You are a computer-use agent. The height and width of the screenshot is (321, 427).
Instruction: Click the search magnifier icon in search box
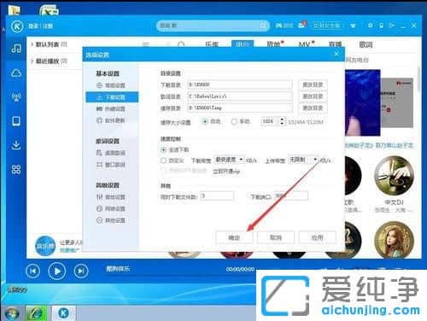(263, 26)
